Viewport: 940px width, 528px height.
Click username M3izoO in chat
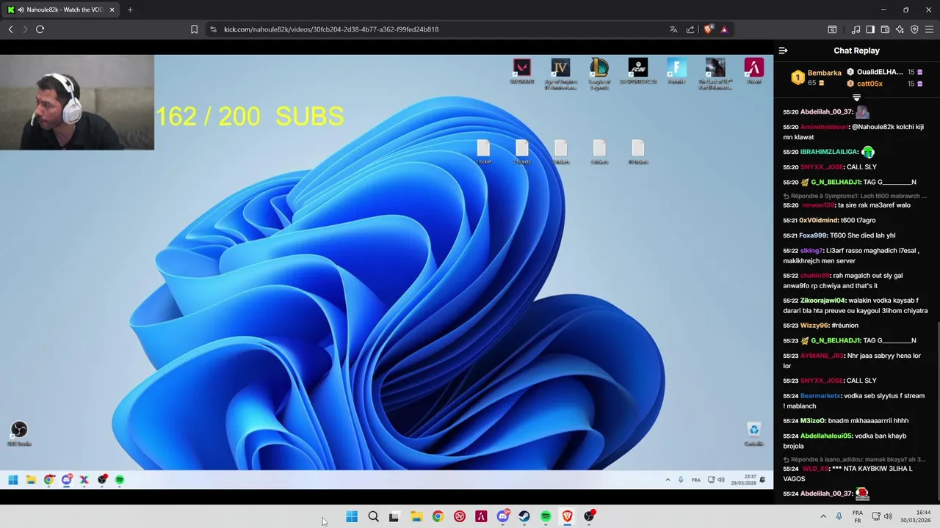pyautogui.click(x=813, y=421)
